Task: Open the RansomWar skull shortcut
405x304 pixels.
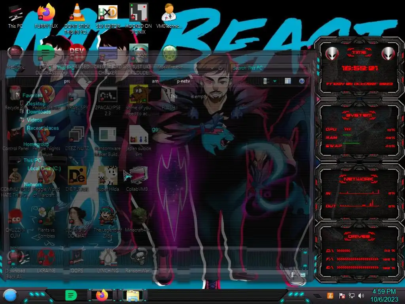Action: [138, 260]
